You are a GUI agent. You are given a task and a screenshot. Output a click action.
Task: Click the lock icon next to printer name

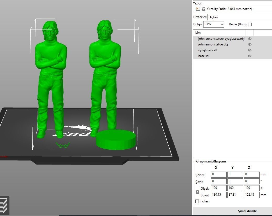tap(204, 9)
